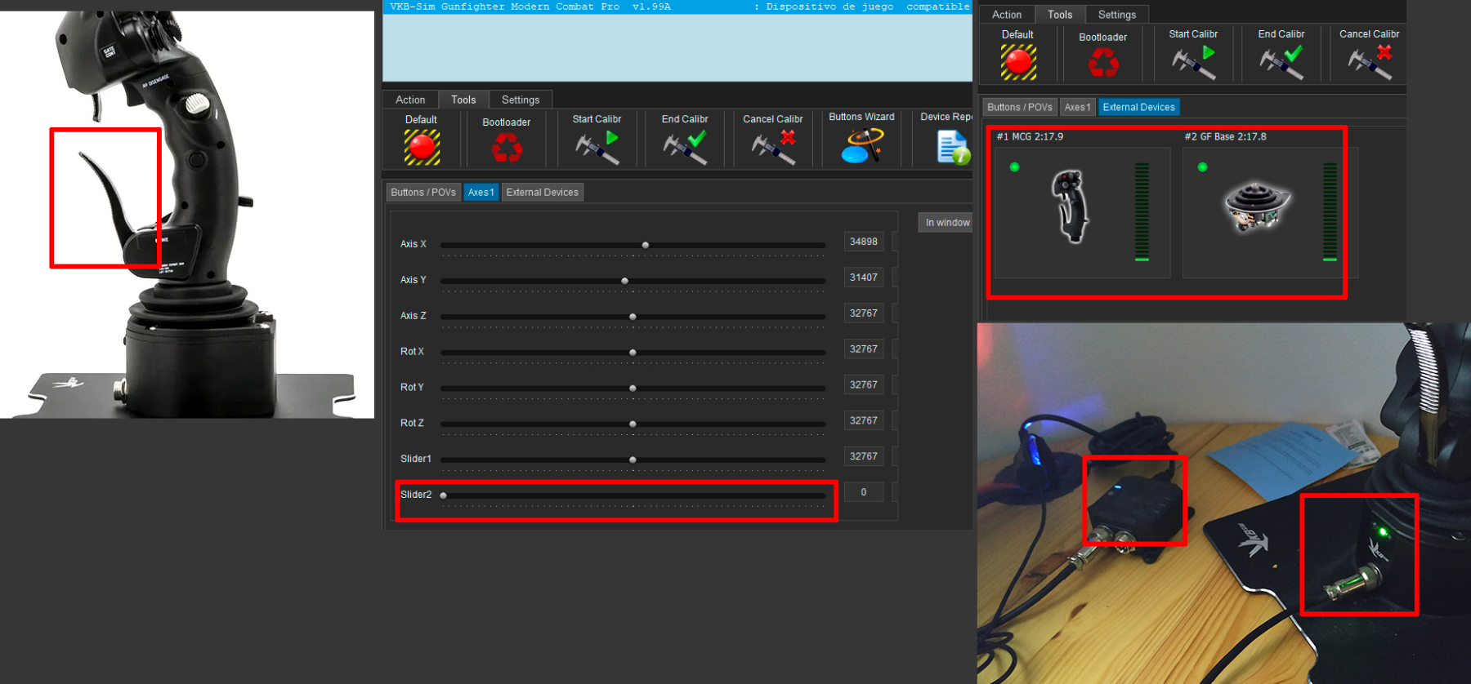Click the Default red button icon in main window
Viewport: 1471px width, 684px height.
click(422, 148)
